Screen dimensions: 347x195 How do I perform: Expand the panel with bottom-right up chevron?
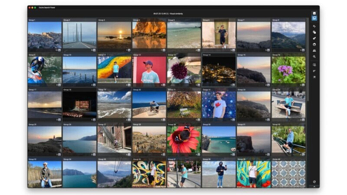click(x=314, y=186)
